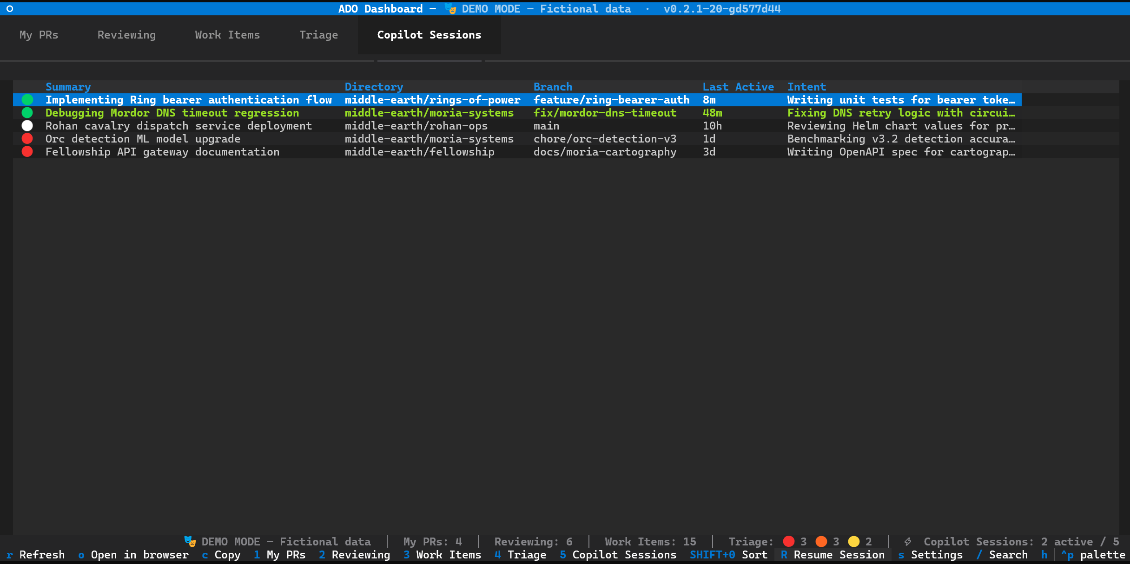
Task: Click 'Reviewing: 6' in the status bar
Action: (x=534, y=542)
